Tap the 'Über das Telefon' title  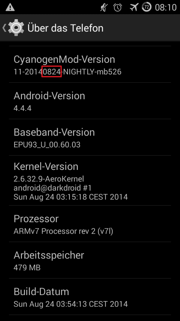[x=65, y=28]
